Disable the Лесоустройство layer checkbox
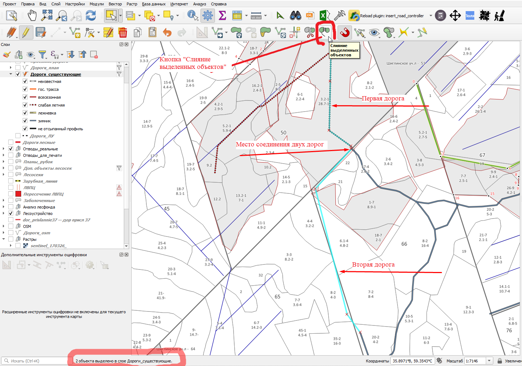The image size is (522, 366). [x=11, y=213]
